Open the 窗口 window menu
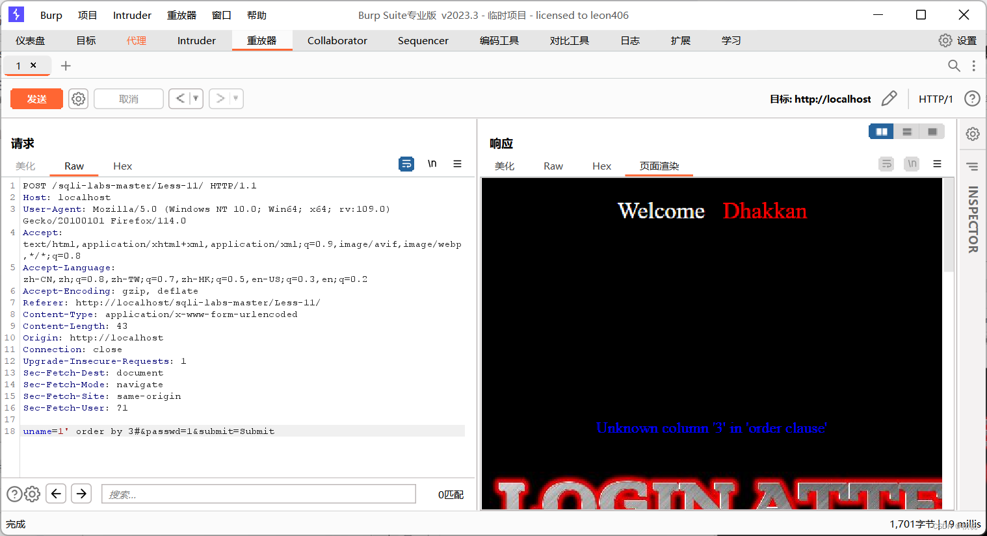987x536 pixels. 222,15
